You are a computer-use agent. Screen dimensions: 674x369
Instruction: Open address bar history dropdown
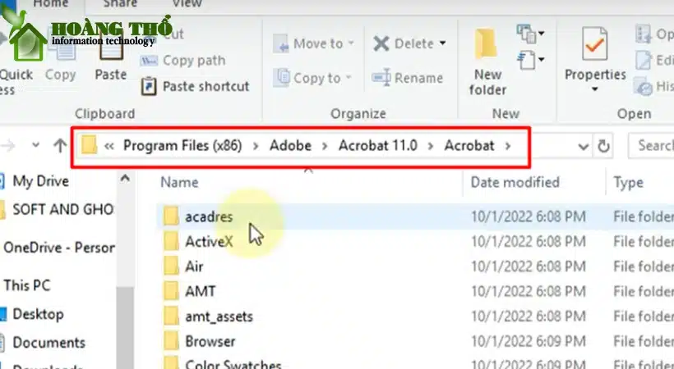(583, 147)
